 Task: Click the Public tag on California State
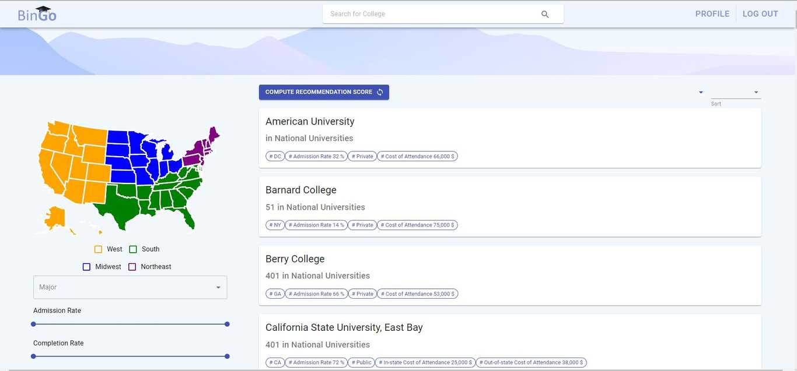point(362,362)
